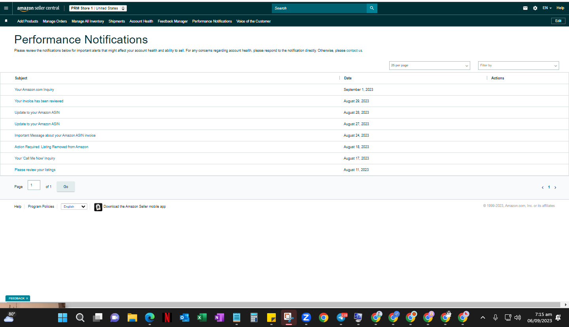Open 'Action Required: Listing Removed from Amazon'
This screenshot has height=327, width=569.
[x=51, y=147]
